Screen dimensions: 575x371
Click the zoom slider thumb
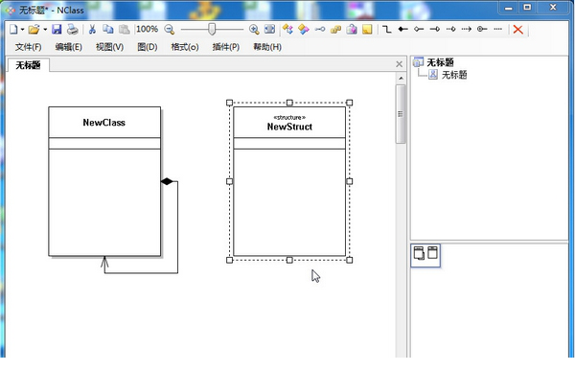point(212,29)
